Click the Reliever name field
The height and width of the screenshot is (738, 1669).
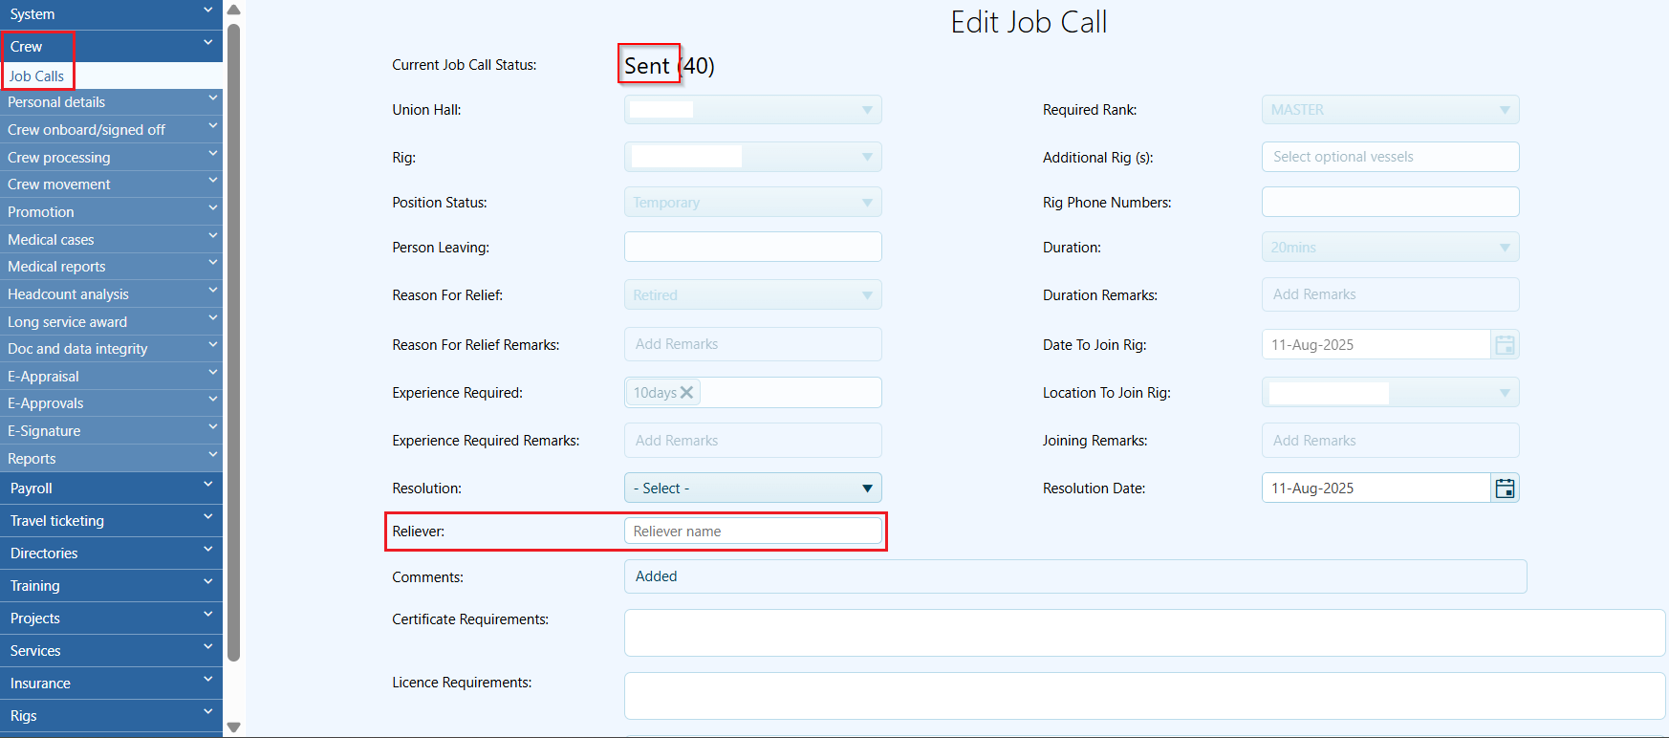(753, 532)
